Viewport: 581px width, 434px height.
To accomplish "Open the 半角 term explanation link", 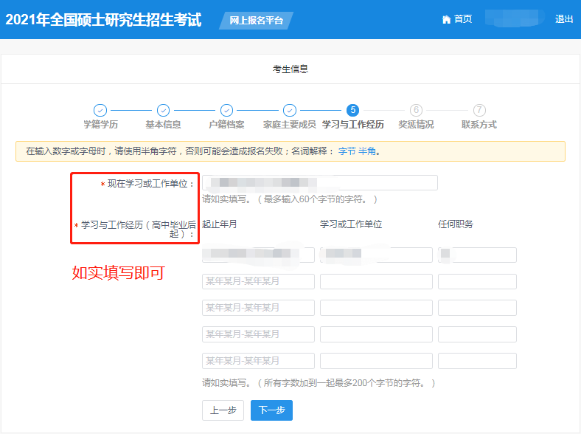I will 367,151.
